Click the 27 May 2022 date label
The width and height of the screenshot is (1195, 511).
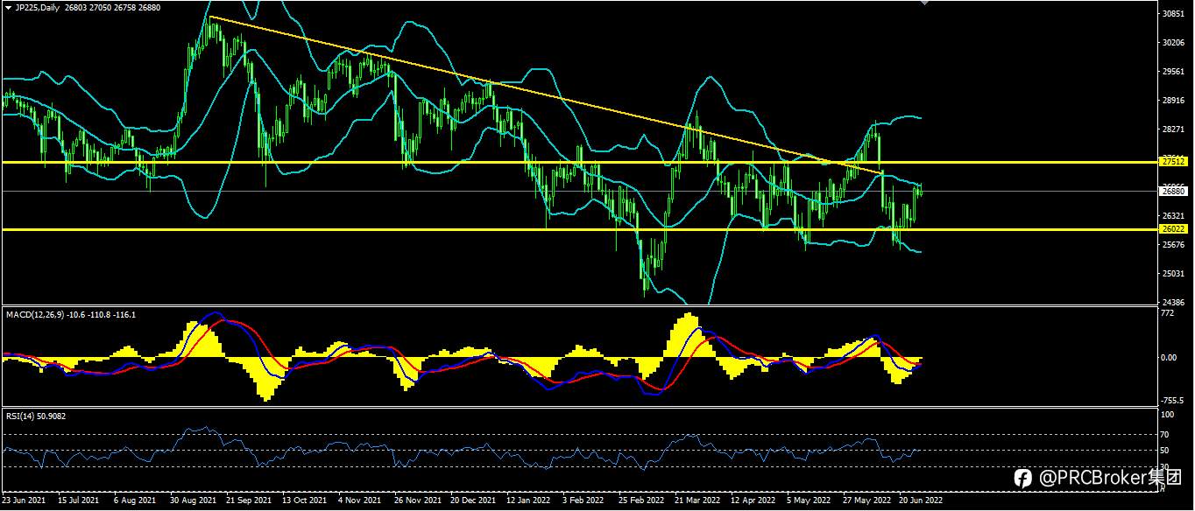tap(866, 501)
